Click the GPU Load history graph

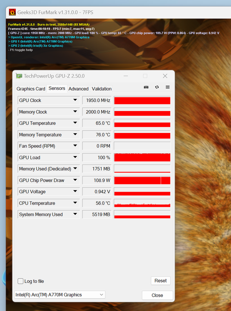pos(142,157)
